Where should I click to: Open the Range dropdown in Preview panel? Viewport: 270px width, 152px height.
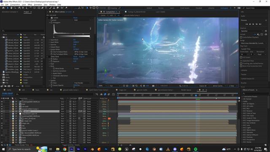pyautogui.click(x=254, y=43)
